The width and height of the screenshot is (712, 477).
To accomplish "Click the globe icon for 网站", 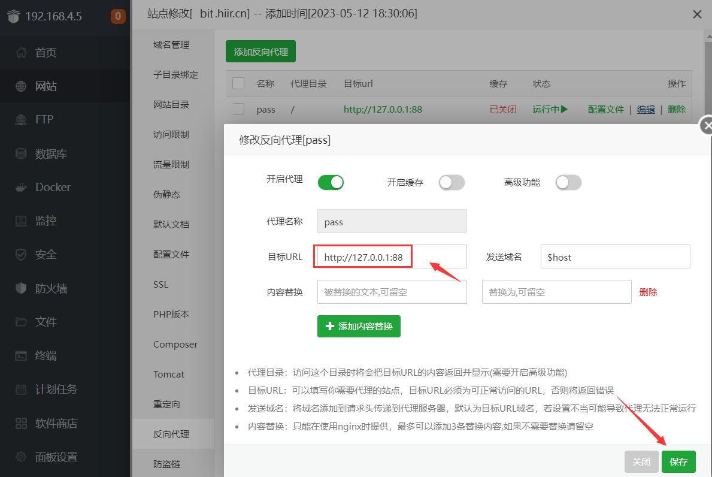I will pyautogui.click(x=21, y=86).
